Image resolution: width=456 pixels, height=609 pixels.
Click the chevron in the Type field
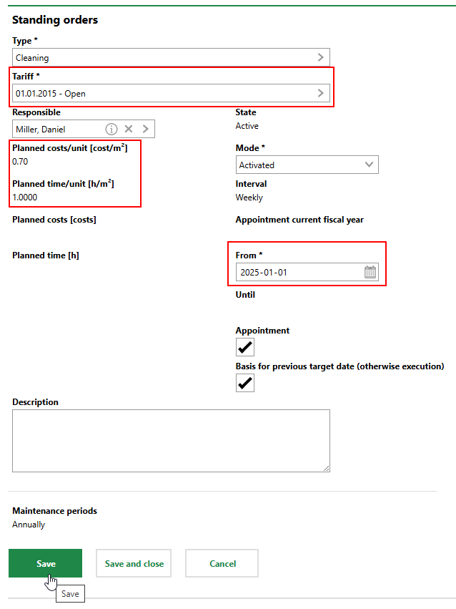point(320,57)
